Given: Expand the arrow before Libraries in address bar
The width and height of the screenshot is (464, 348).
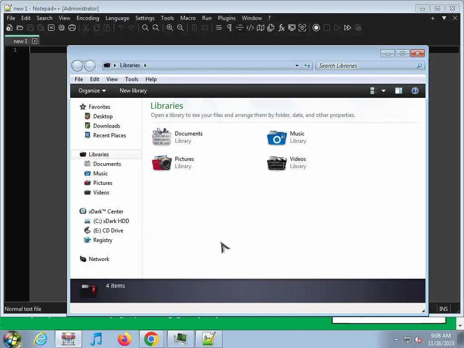Looking at the screenshot, I should pos(115,65).
